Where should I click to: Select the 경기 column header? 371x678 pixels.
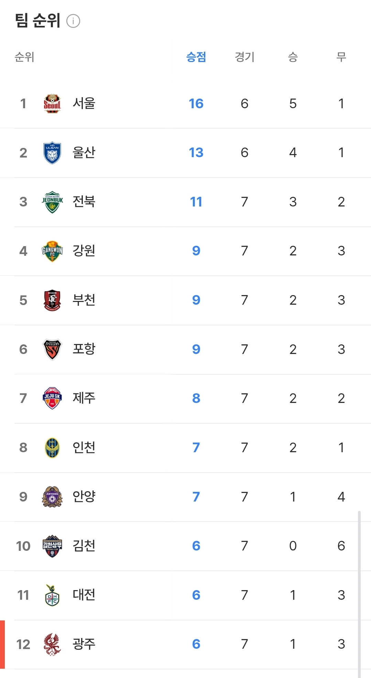(244, 57)
